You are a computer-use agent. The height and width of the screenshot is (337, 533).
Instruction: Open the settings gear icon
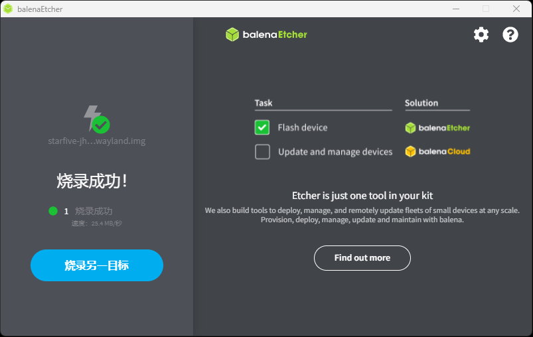tap(481, 34)
